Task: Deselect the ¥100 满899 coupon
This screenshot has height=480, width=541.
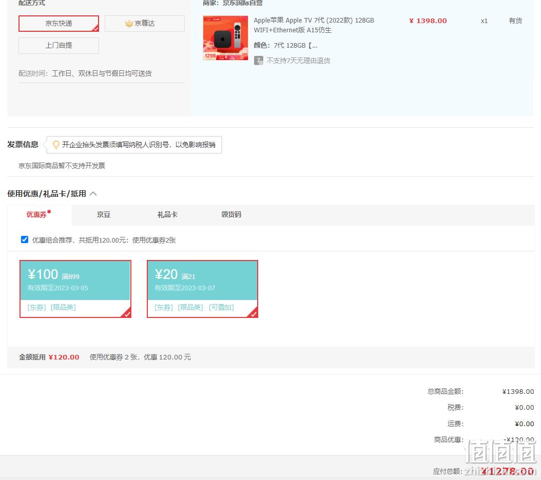Action: click(75, 289)
